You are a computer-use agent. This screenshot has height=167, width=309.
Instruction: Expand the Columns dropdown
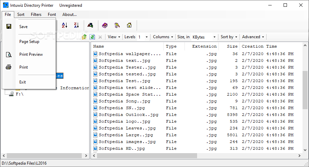163,37
